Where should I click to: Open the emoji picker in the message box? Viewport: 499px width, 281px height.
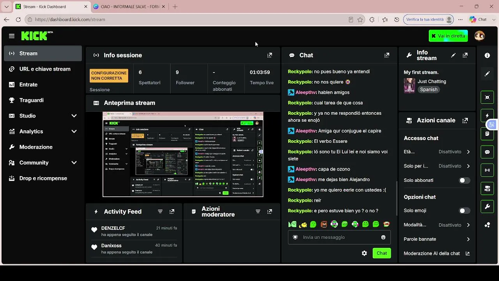point(383,237)
